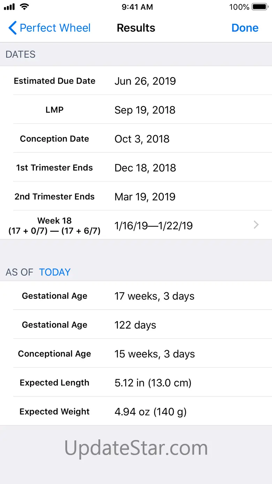The width and height of the screenshot is (272, 484).
Task: Tap the battery icon in status bar
Action: point(259,7)
